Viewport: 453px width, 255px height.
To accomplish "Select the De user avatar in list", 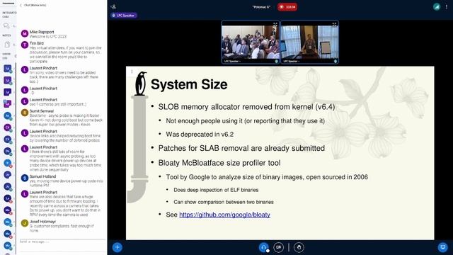I will (8, 151).
